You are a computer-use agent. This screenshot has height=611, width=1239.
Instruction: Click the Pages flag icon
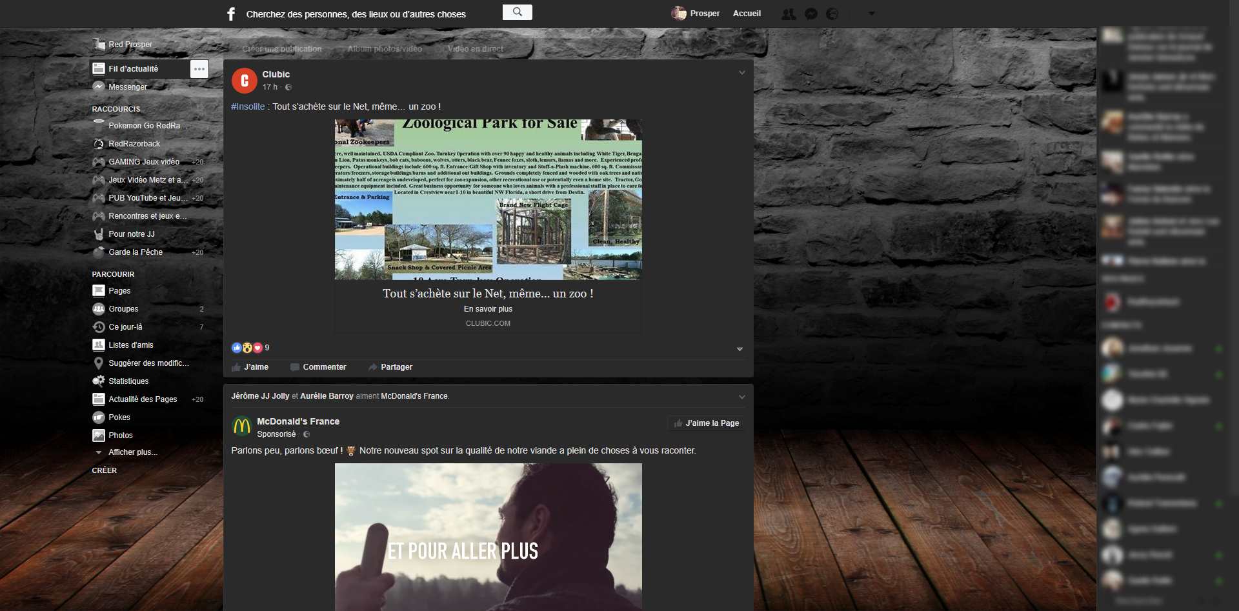click(x=99, y=291)
